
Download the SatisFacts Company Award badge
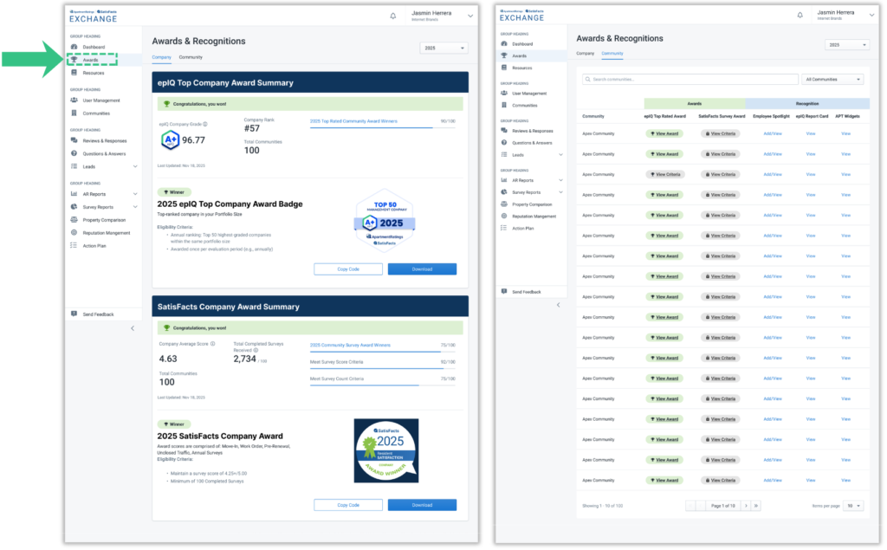(x=422, y=505)
